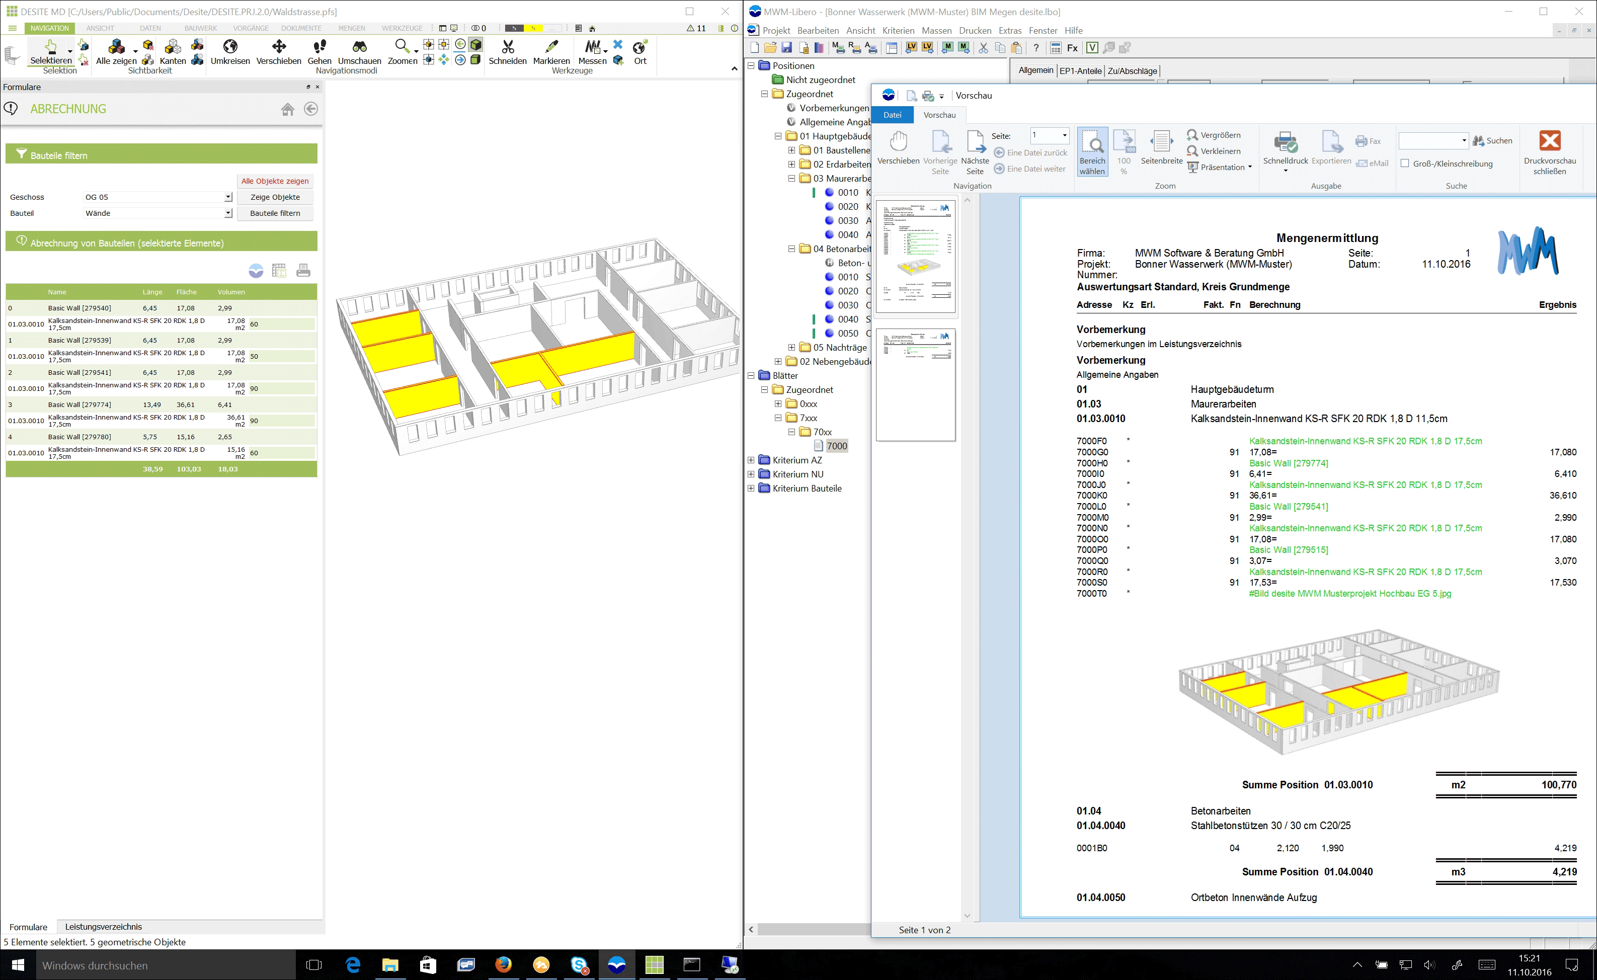Open the Präsentation dropdown
This screenshot has width=1597, height=980.
tap(1219, 167)
